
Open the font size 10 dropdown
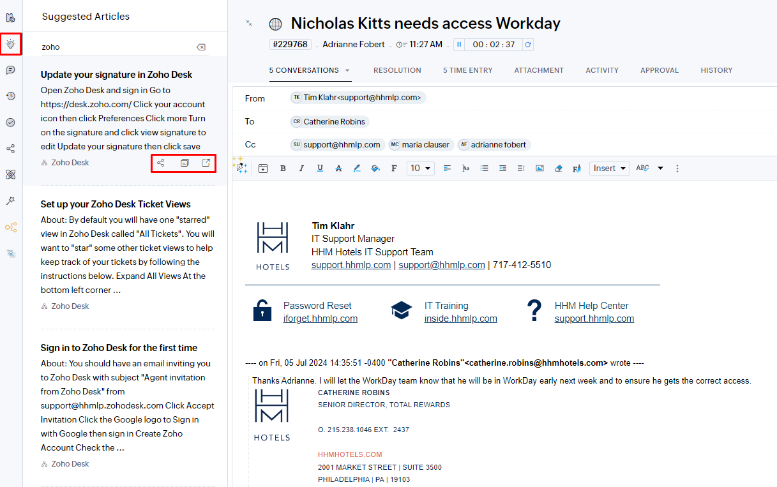coord(420,169)
